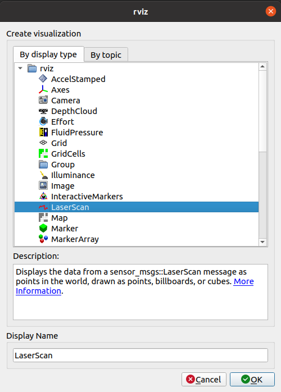Viewport: 281px width, 392px height.
Task: Select the DepthCloud sensor icon
Action: pos(43,111)
